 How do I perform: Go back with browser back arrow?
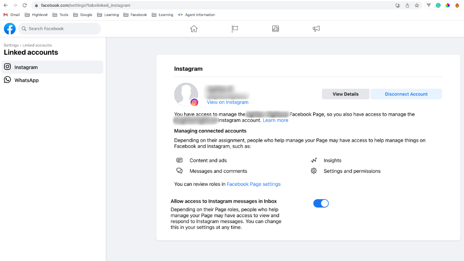click(6, 5)
